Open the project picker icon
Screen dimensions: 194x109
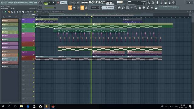[140, 8]
